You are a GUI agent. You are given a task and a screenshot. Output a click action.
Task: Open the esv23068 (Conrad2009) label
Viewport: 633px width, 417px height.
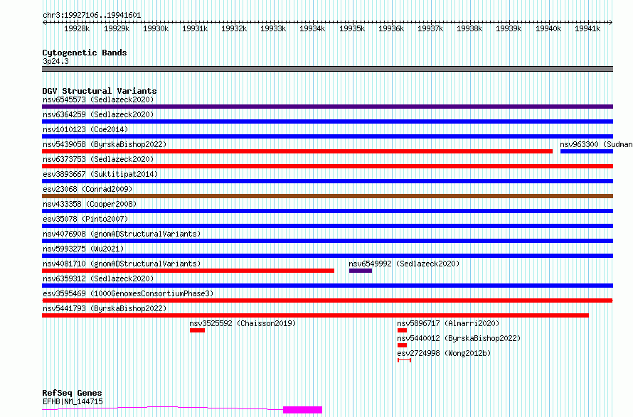point(87,189)
